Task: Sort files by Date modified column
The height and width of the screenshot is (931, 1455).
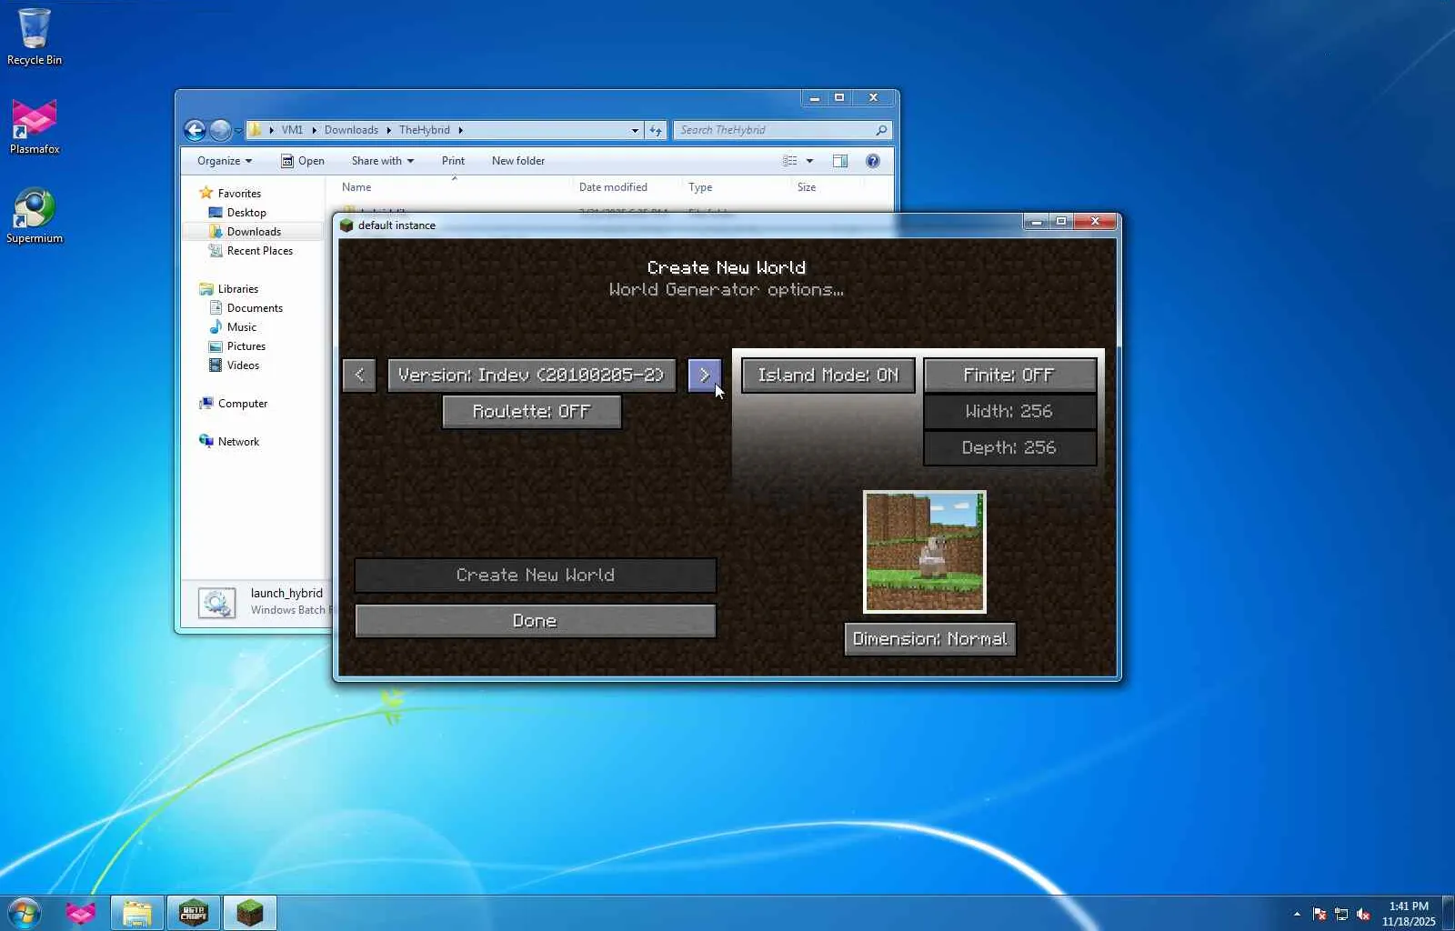Action: [613, 187]
